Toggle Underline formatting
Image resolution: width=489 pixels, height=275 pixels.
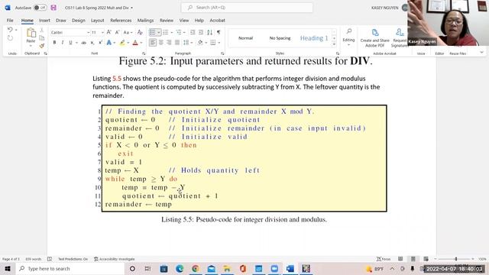click(x=70, y=43)
